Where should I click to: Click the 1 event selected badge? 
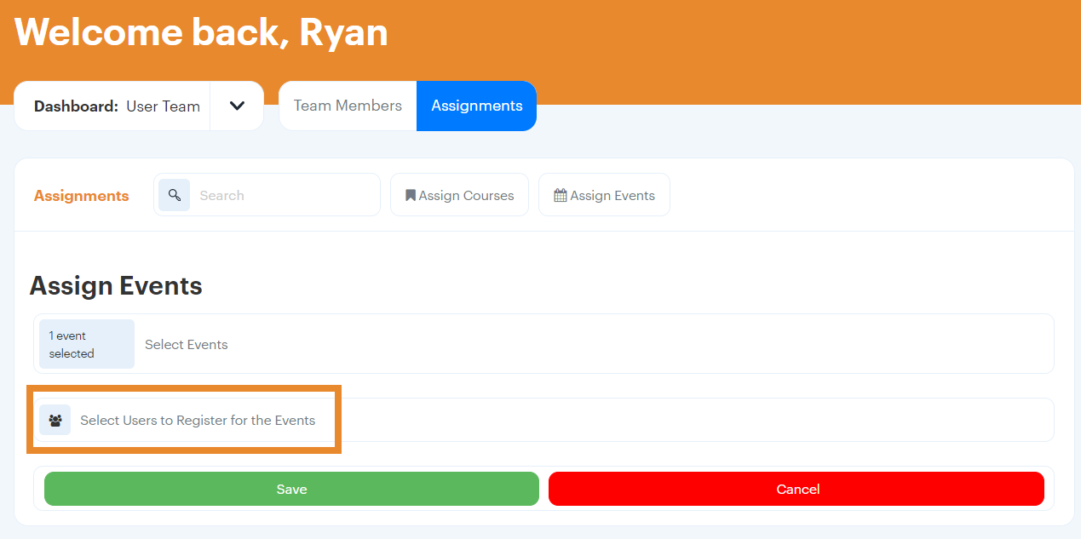coord(86,344)
